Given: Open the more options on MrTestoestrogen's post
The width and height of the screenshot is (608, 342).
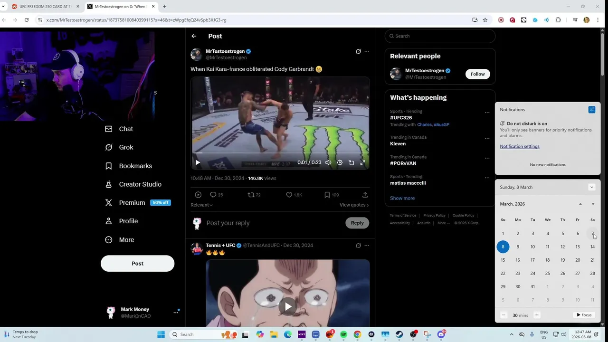Looking at the screenshot, I should point(367,51).
